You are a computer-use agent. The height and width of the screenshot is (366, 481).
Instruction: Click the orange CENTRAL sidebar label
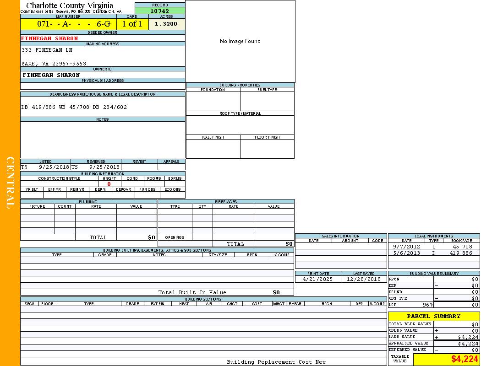coord(10,183)
